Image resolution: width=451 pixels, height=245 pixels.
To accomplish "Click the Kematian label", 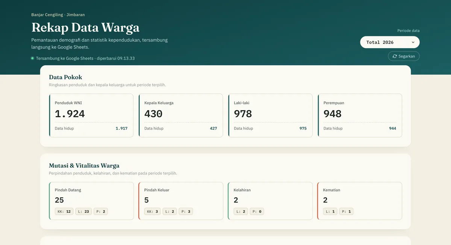I will tap(331, 190).
